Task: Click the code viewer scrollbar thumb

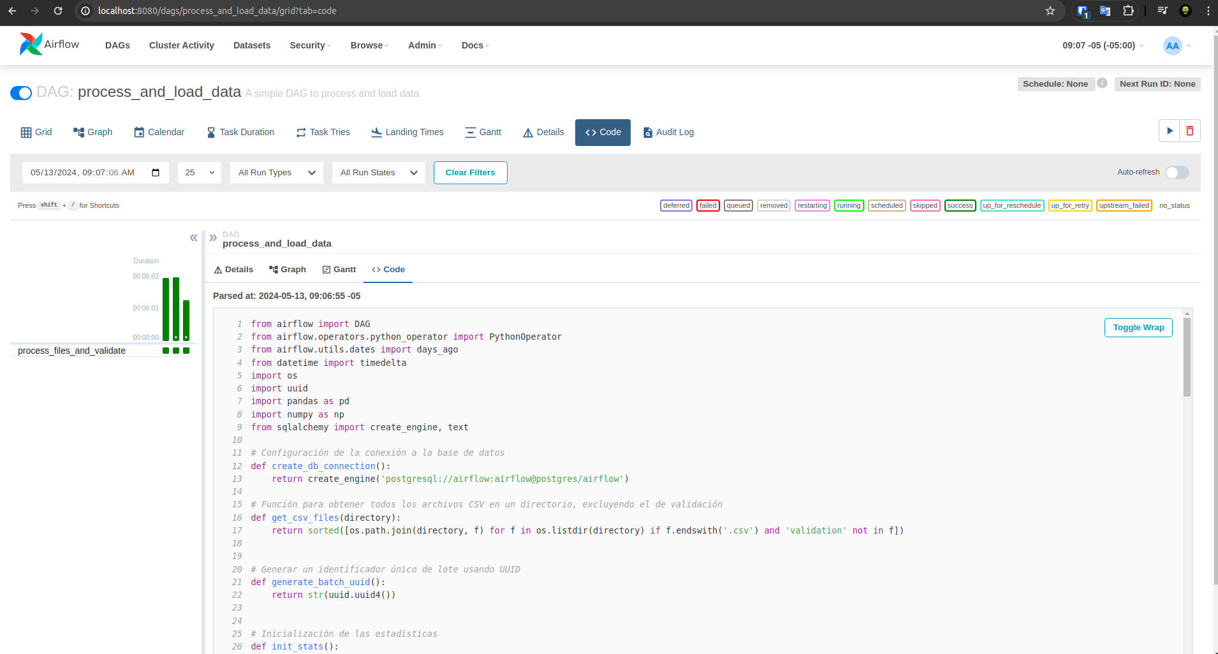Action: coord(1187,357)
